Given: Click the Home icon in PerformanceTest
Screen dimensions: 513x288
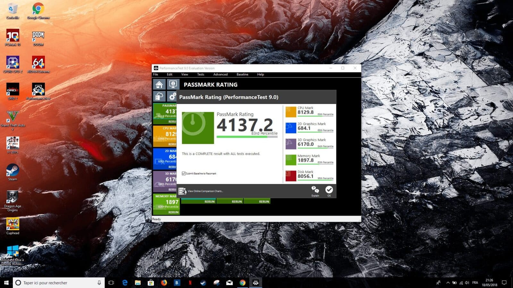Looking at the screenshot, I should (159, 84).
